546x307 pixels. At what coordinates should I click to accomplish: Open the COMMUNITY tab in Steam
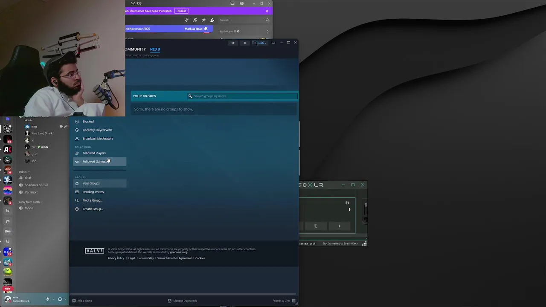tap(136, 49)
